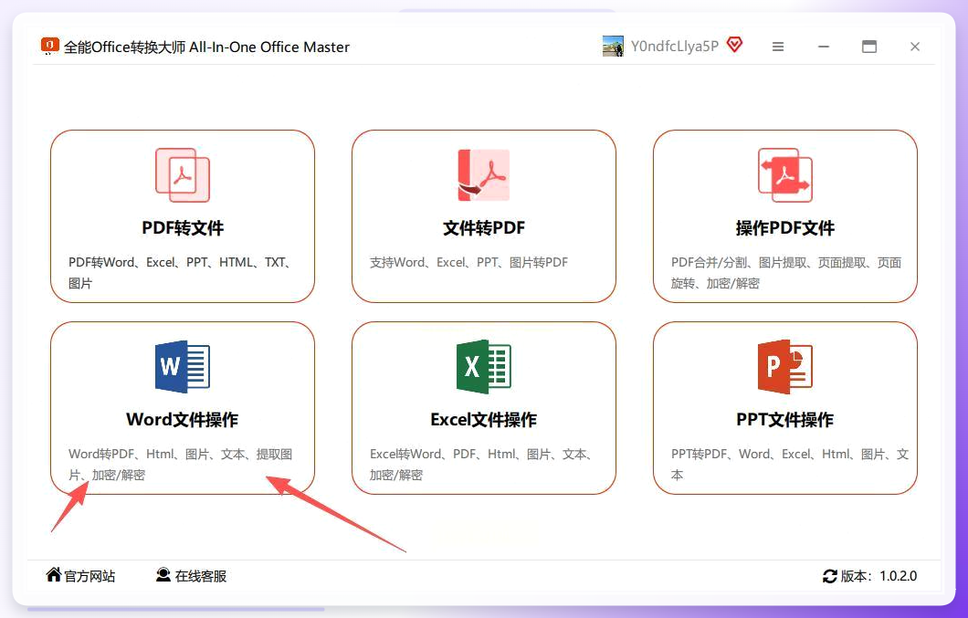Maximize the Office Master window
This screenshot has height=618, width=968.
pyautogui.click(x=869, y=47)
